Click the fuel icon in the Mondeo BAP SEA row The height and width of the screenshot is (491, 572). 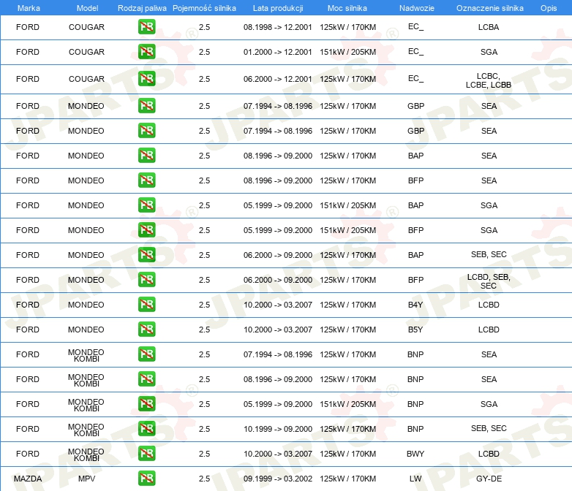[x=146, y=156]
